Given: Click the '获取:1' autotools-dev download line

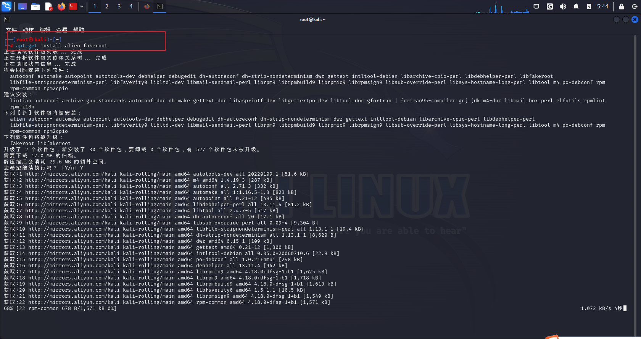Looking at the screenshot, I should click(156, 174).
